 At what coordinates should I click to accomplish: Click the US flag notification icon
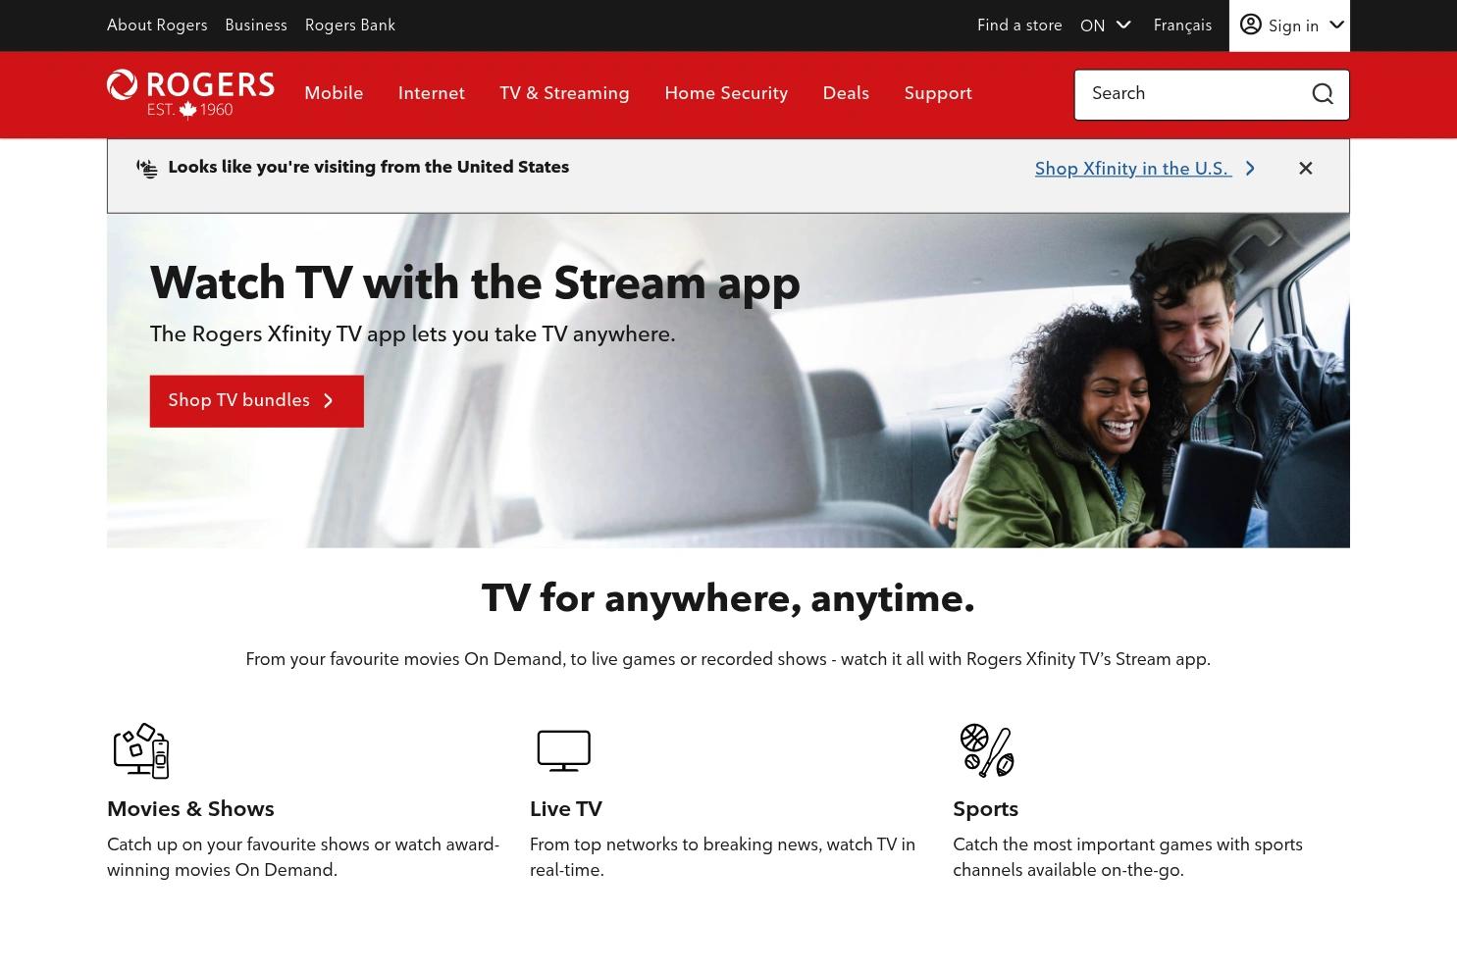click(147, 169)
